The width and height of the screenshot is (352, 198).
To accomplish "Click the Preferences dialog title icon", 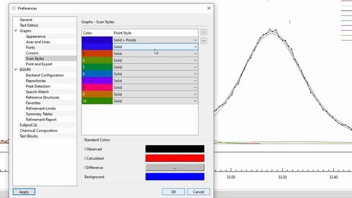I will click(14, 8).
